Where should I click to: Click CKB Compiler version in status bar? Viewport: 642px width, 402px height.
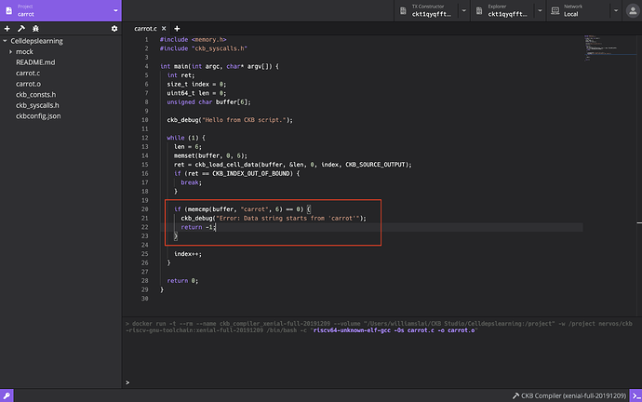point(569,395)
